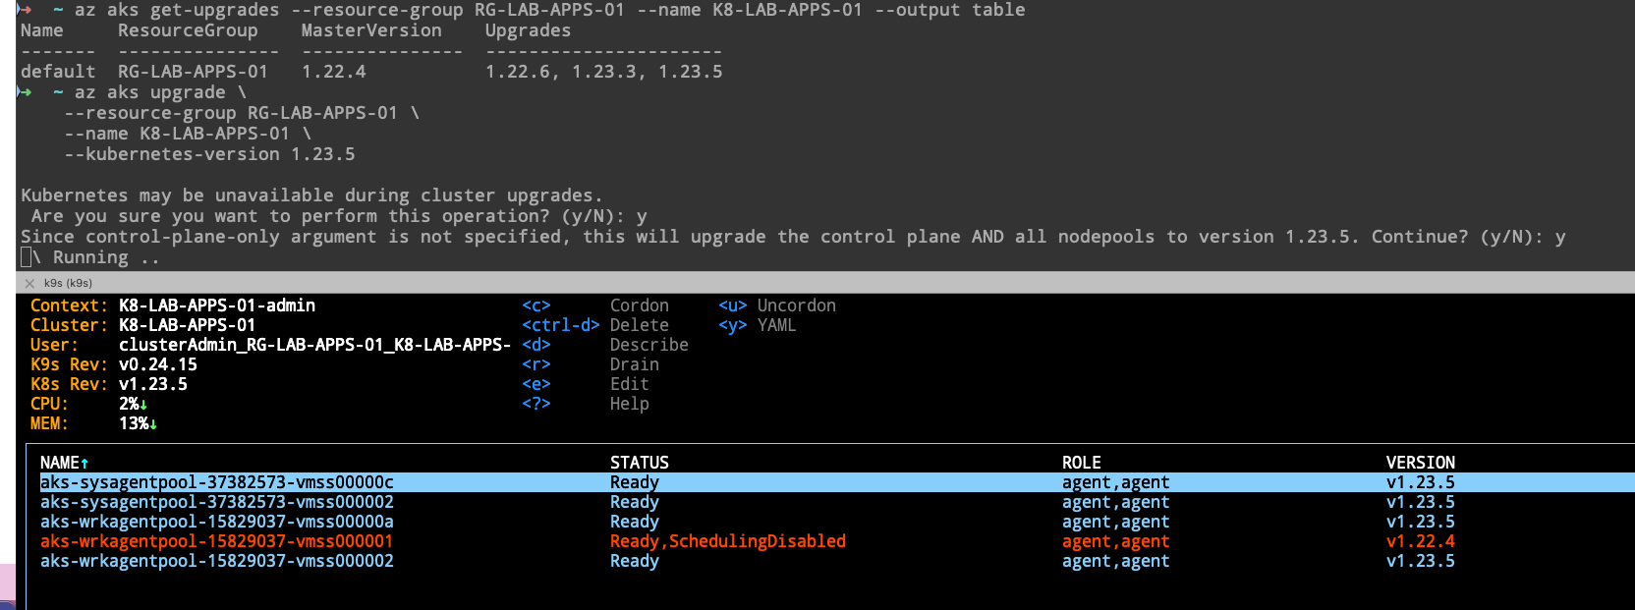Click the Upgrades column heading
The image size is (1635, 610).
pos(528,30)
